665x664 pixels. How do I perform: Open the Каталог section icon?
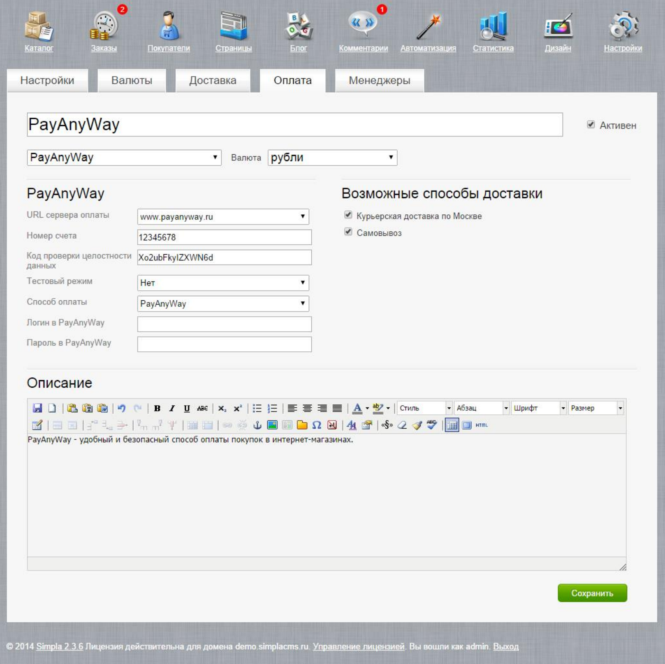[39, 26]
